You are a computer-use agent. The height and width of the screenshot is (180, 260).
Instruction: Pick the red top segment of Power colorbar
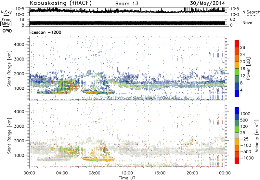(237, 44)
